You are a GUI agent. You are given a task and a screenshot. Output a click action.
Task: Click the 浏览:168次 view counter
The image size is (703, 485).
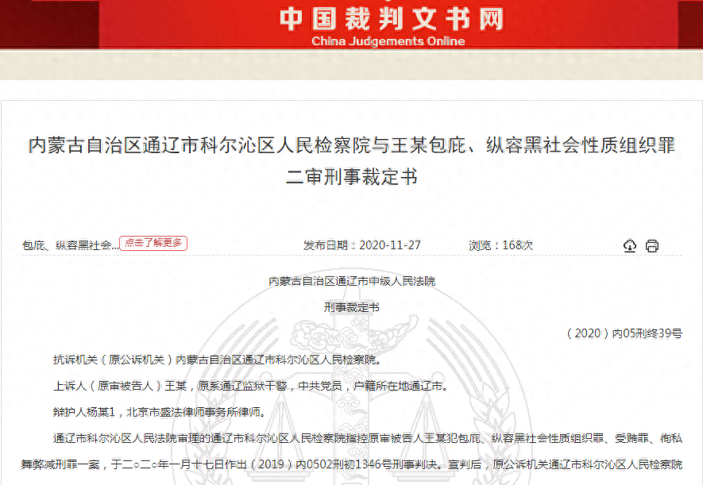501,245
